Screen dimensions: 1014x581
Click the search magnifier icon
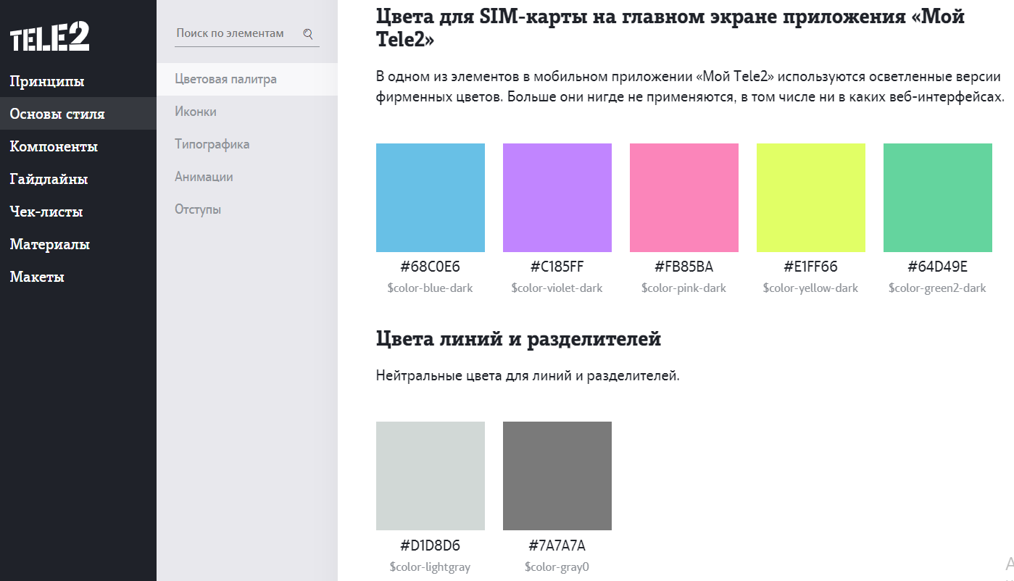(x=308, y=33)
